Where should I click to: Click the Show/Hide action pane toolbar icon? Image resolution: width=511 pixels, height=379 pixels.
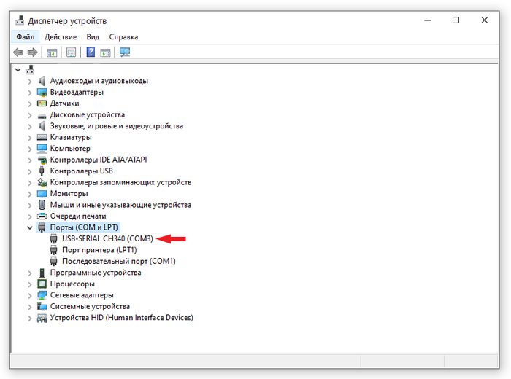pyautogui.click(x=105, y=52)
